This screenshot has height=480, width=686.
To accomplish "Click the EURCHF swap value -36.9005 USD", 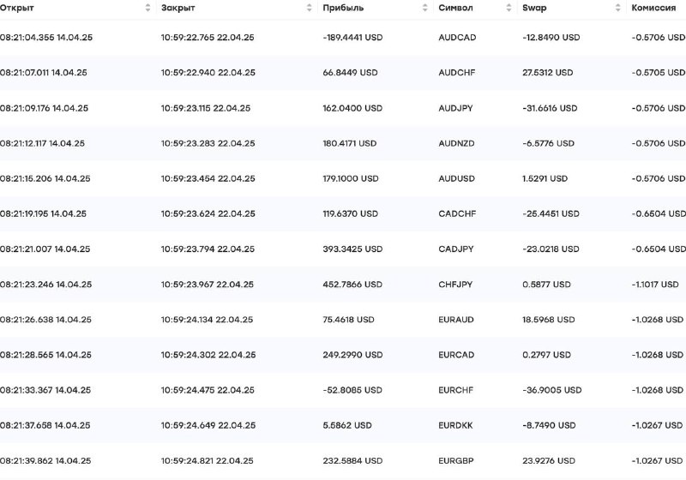I will tap(551, 390).
